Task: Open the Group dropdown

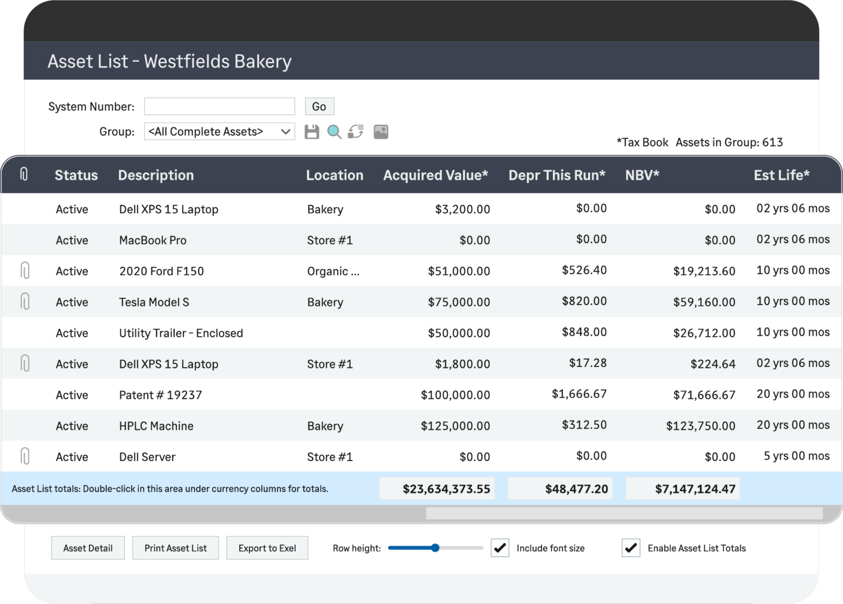Action: 219,131
